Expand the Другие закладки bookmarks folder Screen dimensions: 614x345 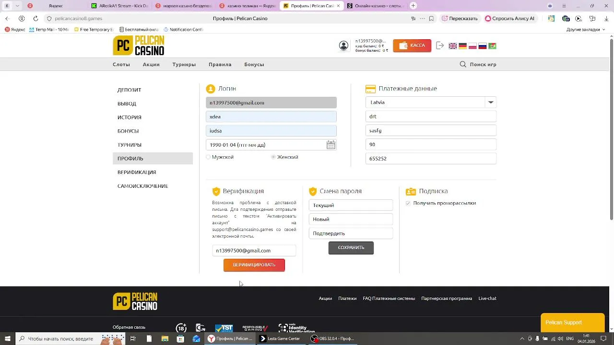click(586, 29)
